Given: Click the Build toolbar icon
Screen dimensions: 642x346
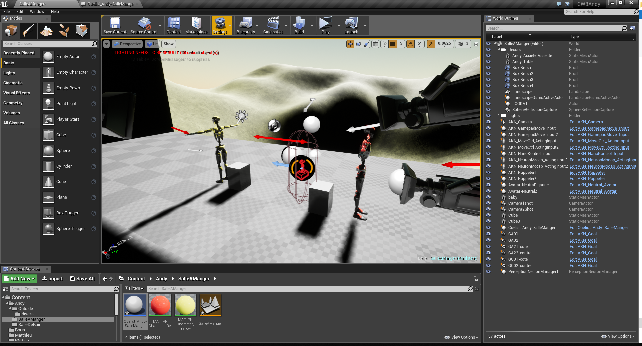Looking at the screenshot, I should click(299, 26).
